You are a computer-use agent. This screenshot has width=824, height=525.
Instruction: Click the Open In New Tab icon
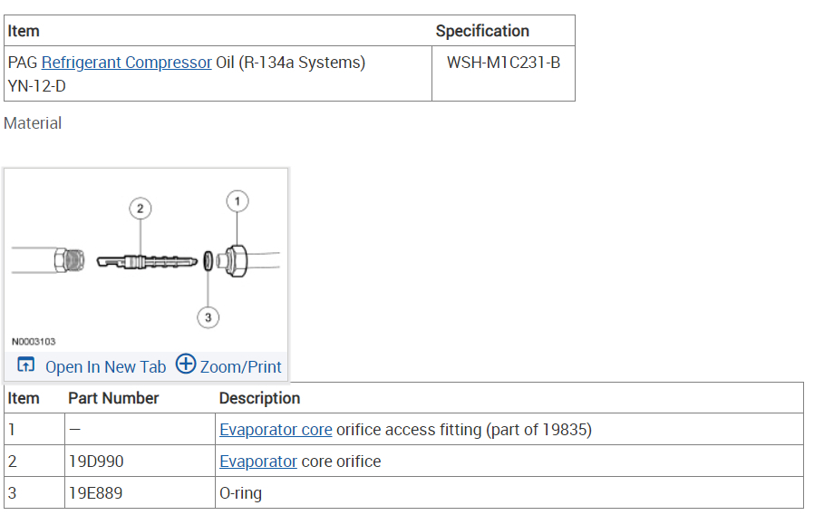[x=26, y=365]
